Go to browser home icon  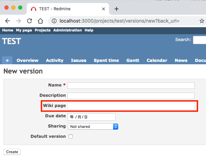[x=40, y=21]
